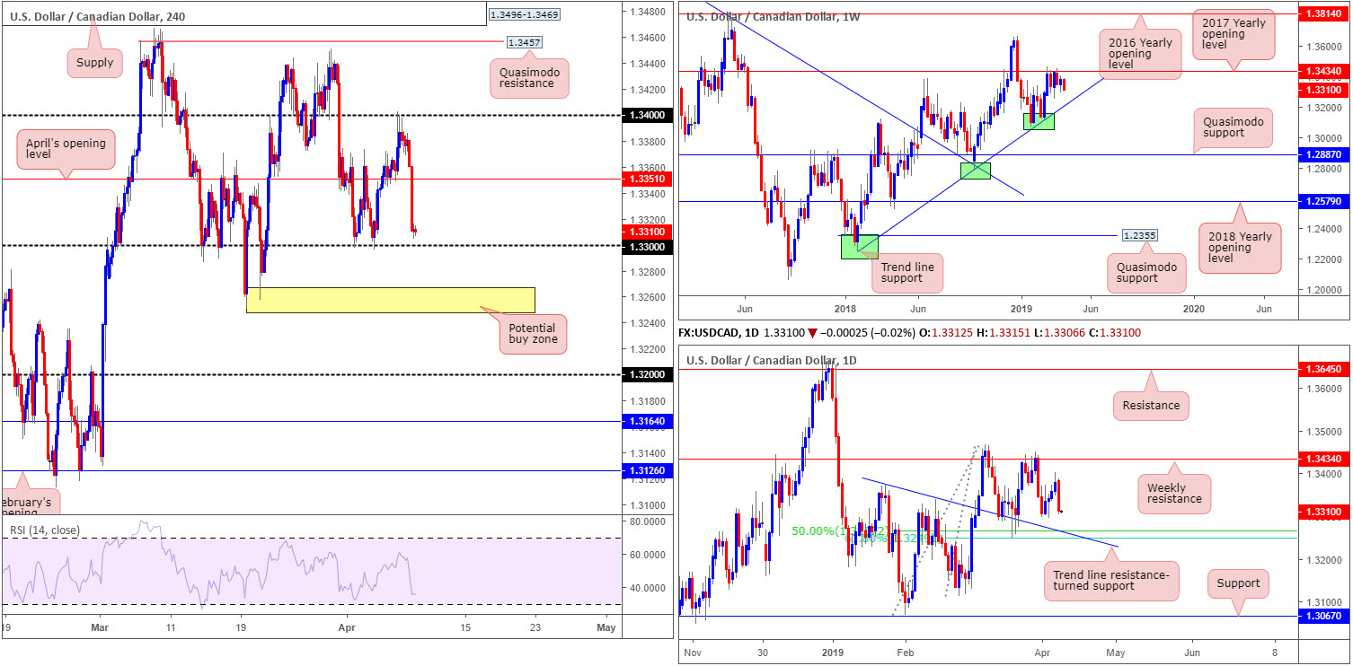Click the 1.34340 label on the weekly chart

[x=1326, y=71]
